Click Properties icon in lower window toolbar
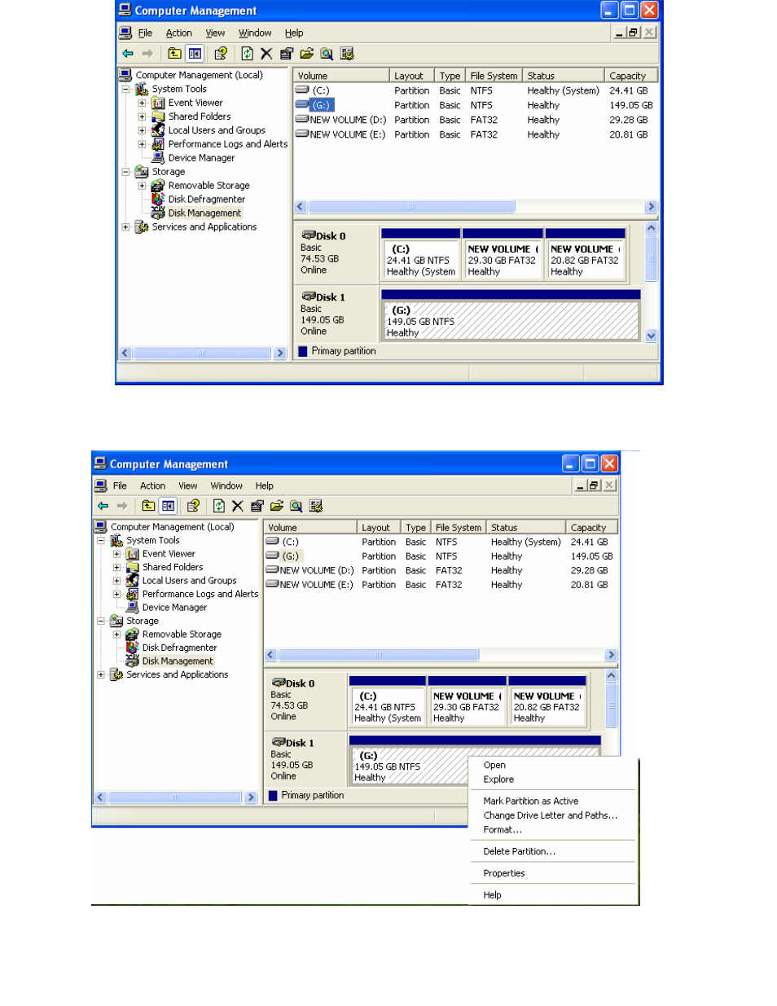 tap(257, 506)
